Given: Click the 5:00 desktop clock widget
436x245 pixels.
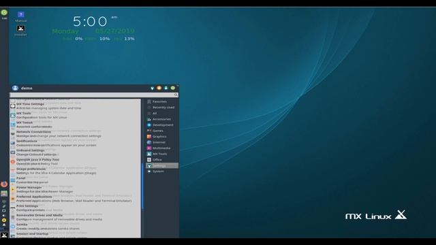Looking at the screenshot, I should [90, 22].
